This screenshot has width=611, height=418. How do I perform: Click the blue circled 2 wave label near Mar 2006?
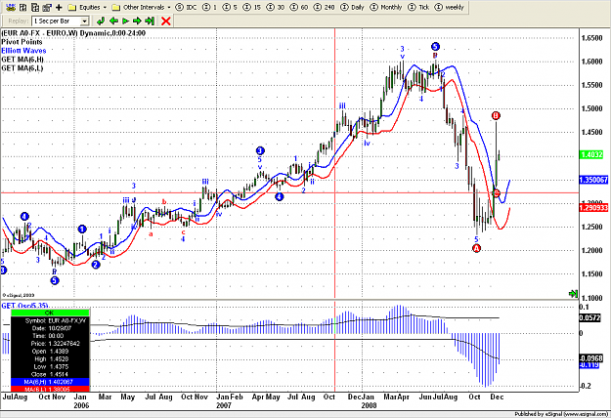(96, 265)
